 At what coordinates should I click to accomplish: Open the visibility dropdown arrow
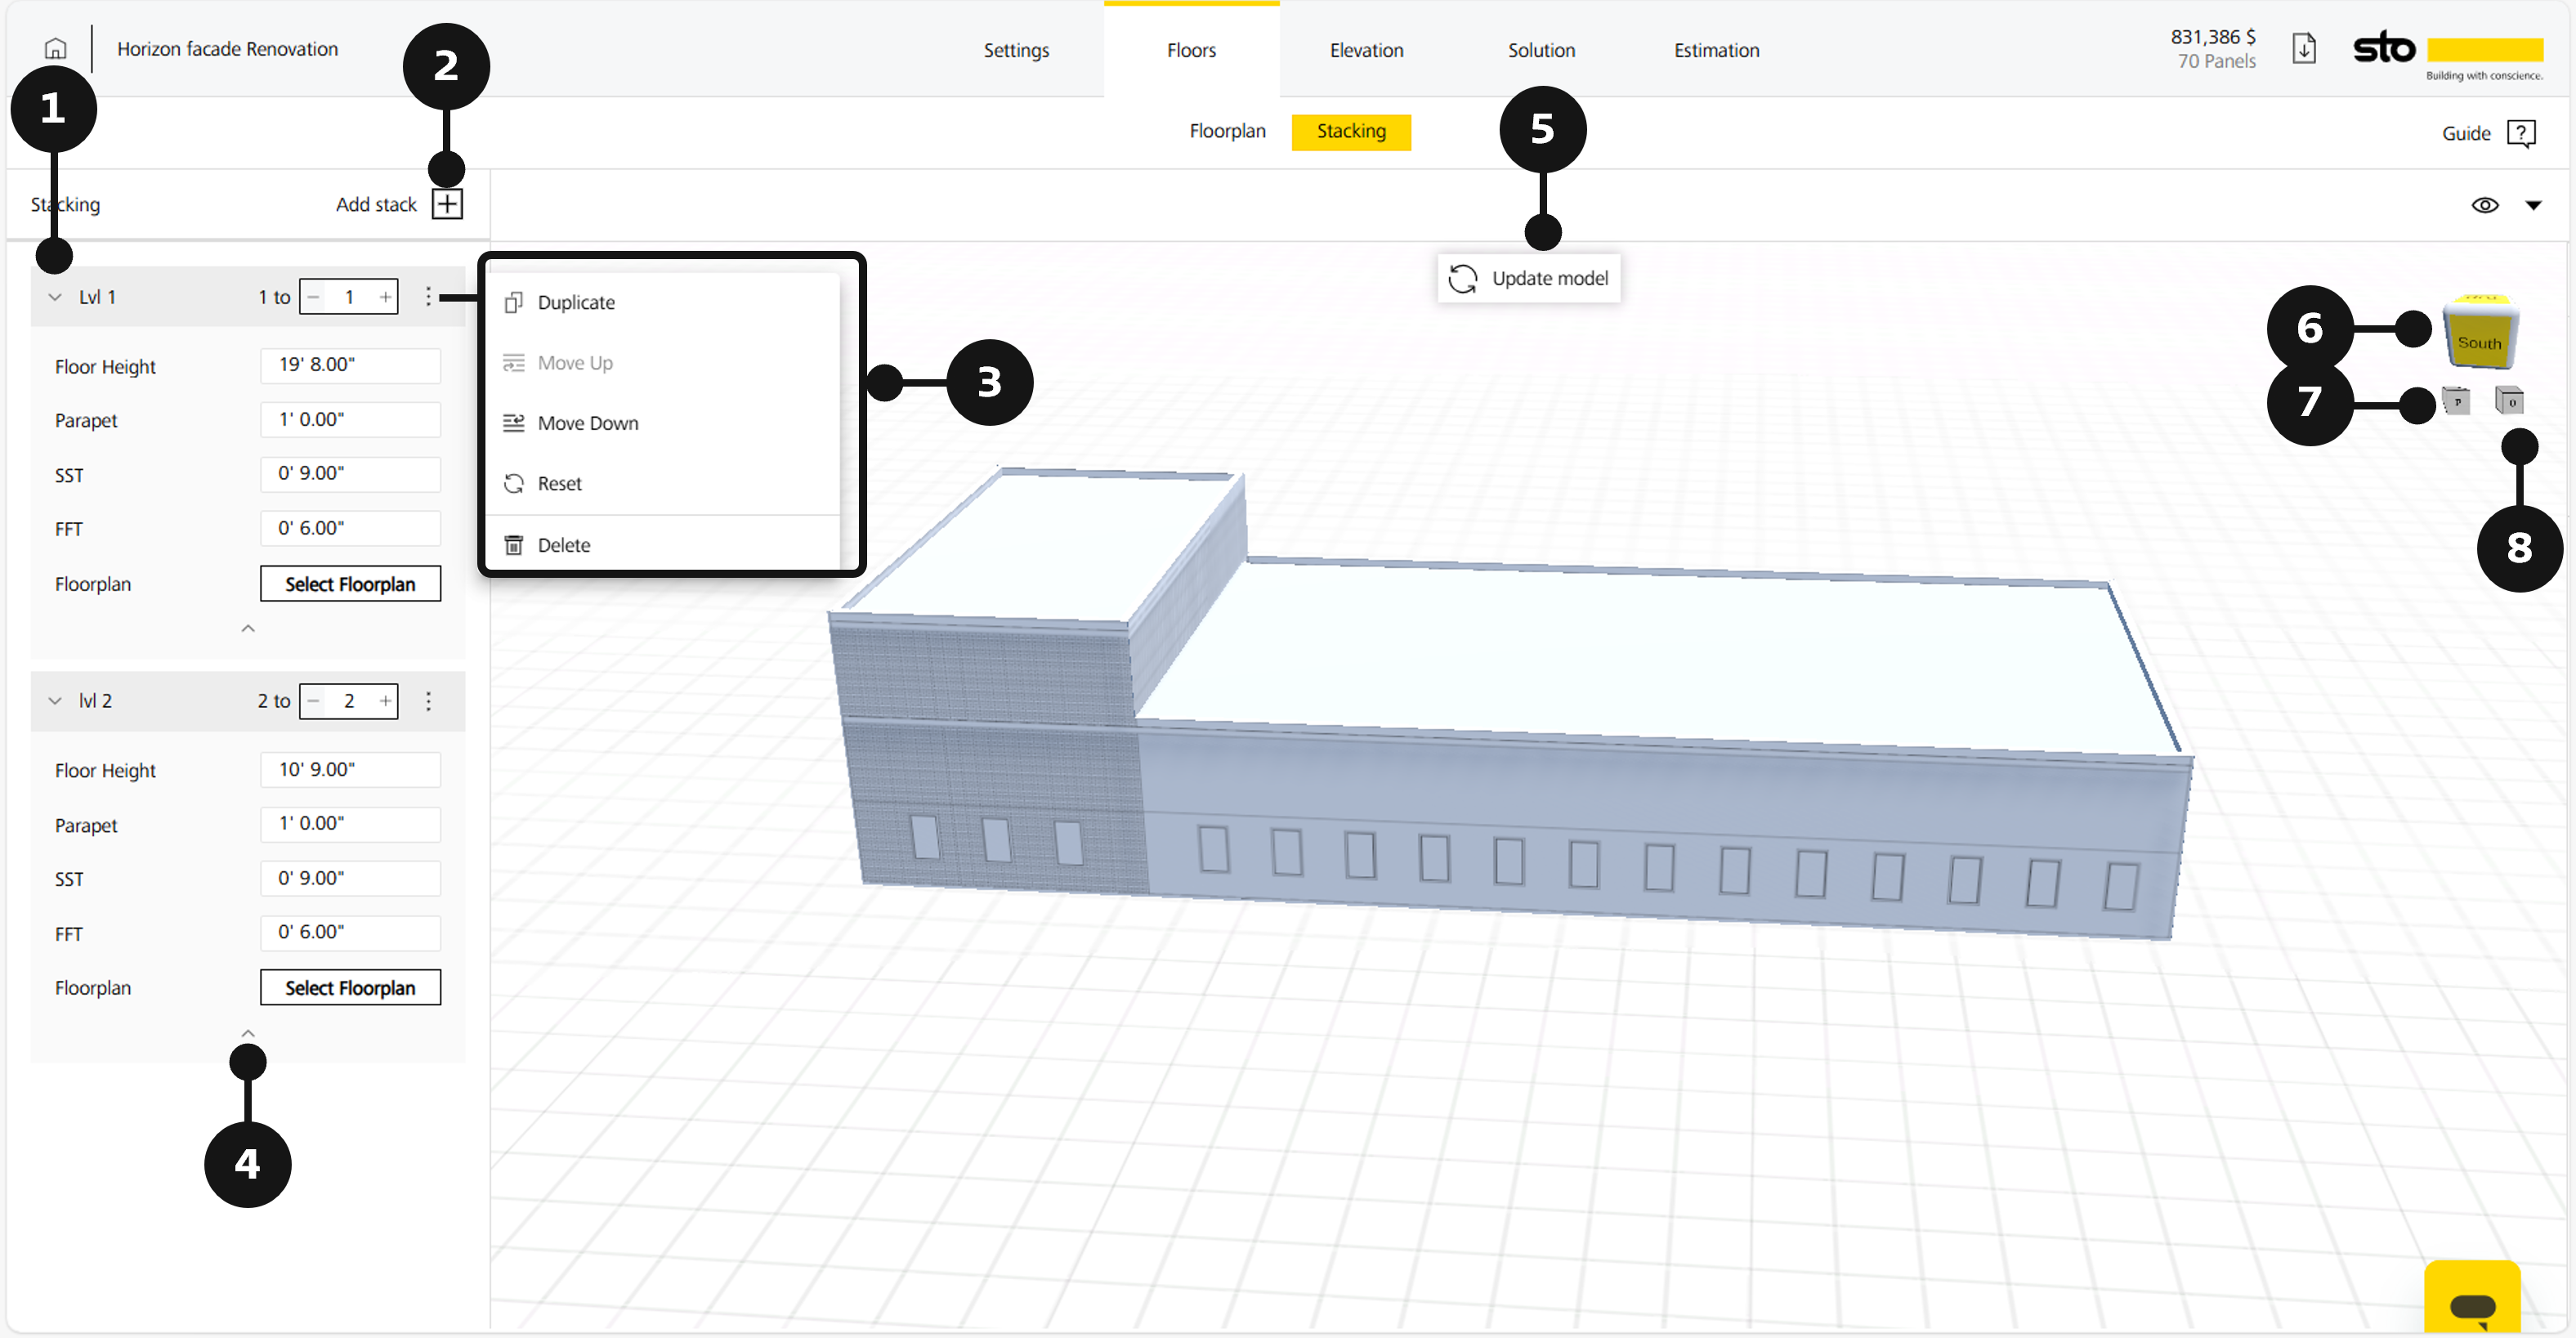click(2533, 205)
